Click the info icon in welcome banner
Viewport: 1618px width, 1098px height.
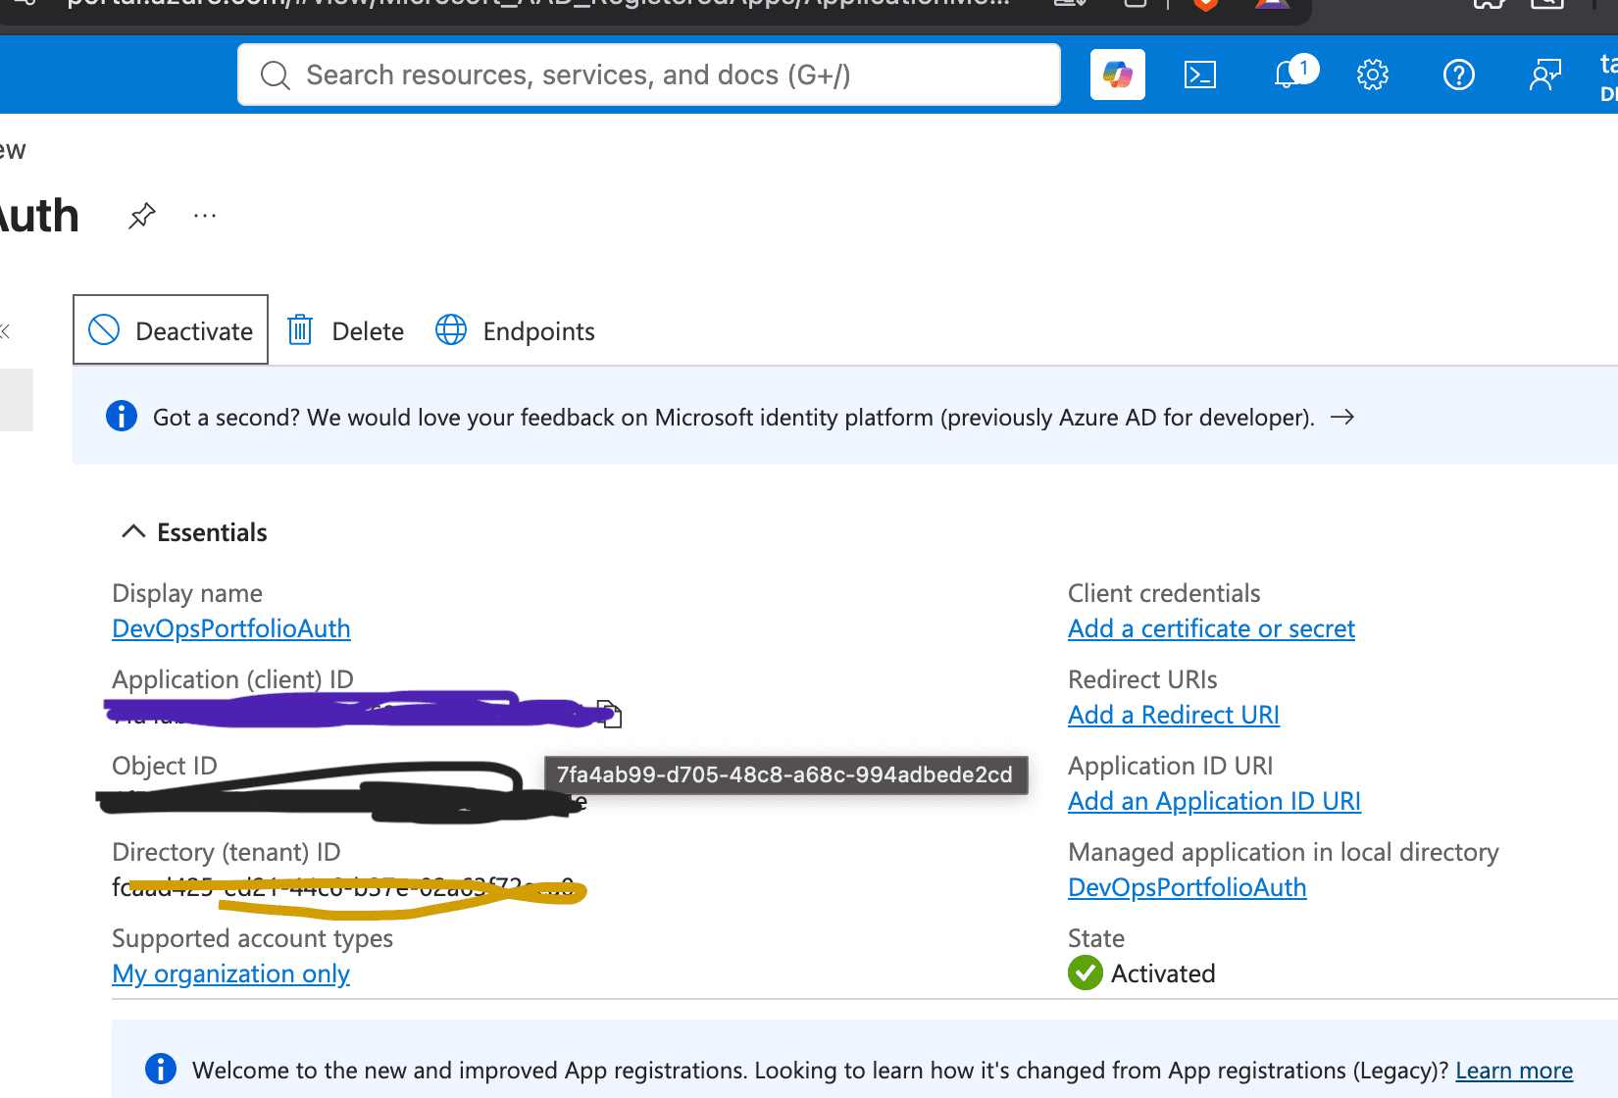[161, 1069]
